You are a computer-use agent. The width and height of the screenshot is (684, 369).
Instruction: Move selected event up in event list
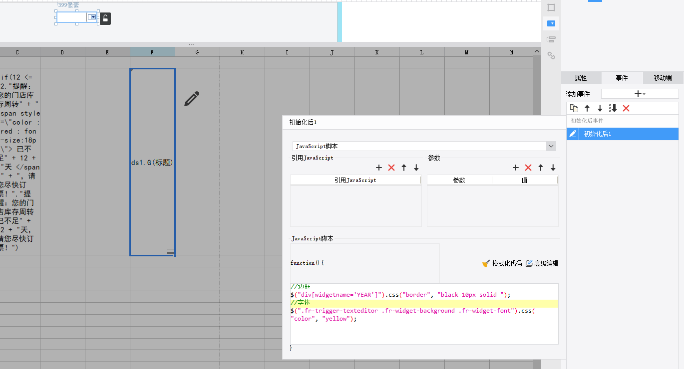(587, 108)
